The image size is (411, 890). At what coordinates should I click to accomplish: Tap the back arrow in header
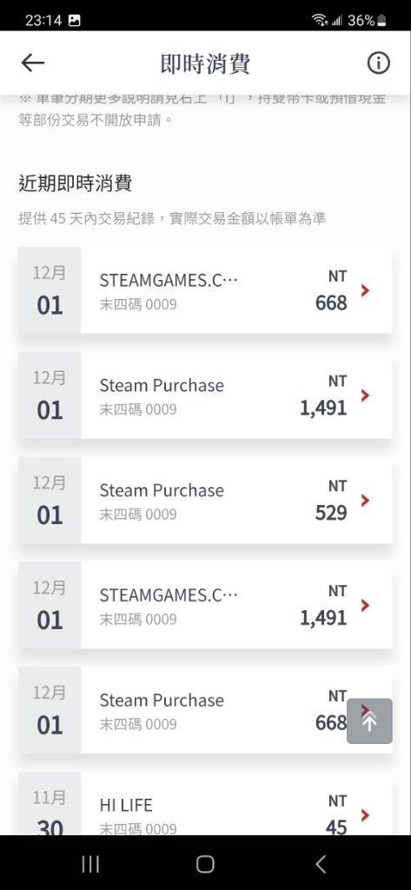pos(32,63)
